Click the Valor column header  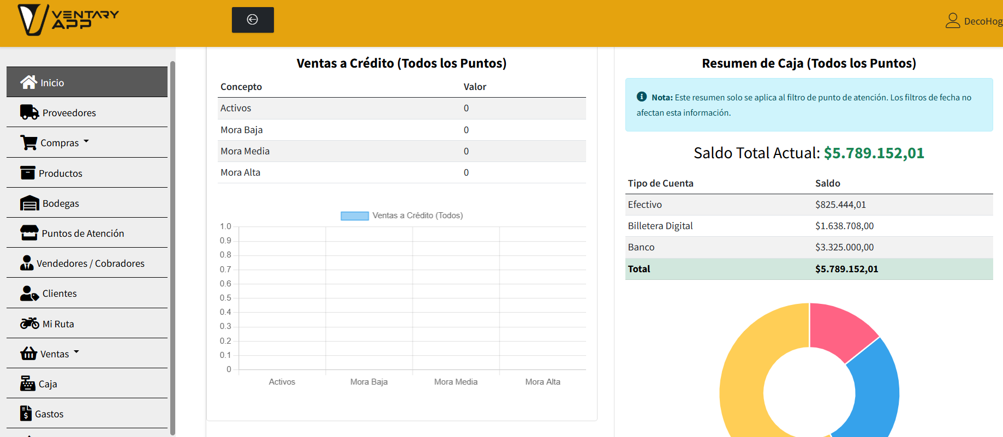click(x=475, y=87)
